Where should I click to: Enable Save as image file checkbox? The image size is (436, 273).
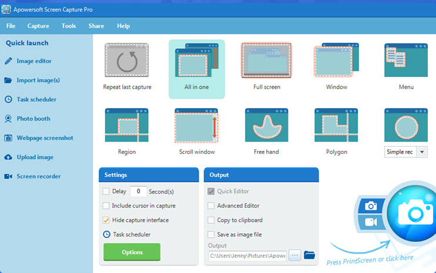click(211, 235)
